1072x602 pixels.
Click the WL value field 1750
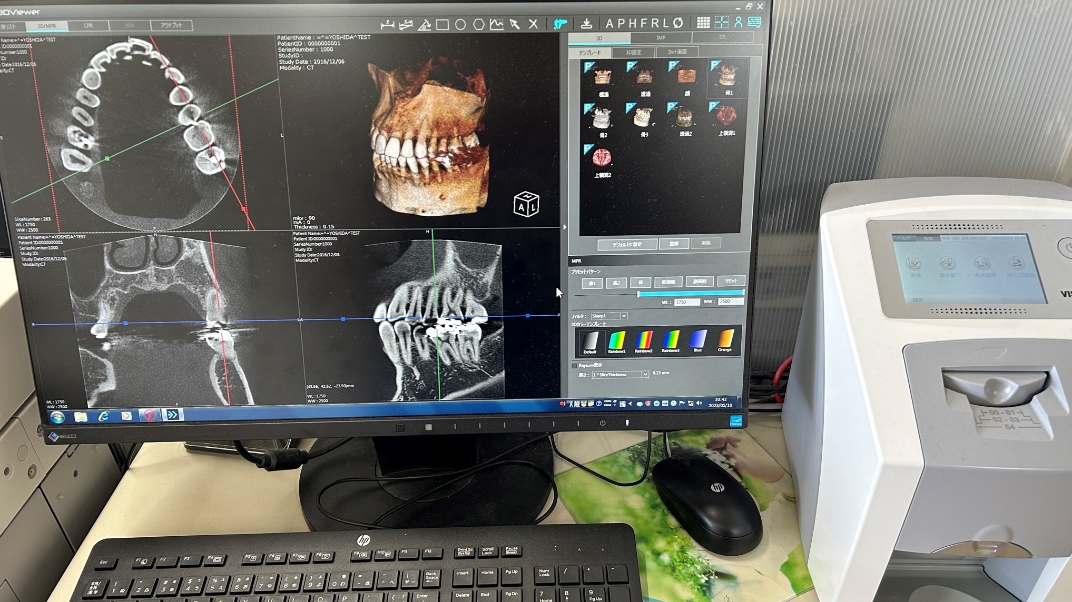[x=687, y=302]
